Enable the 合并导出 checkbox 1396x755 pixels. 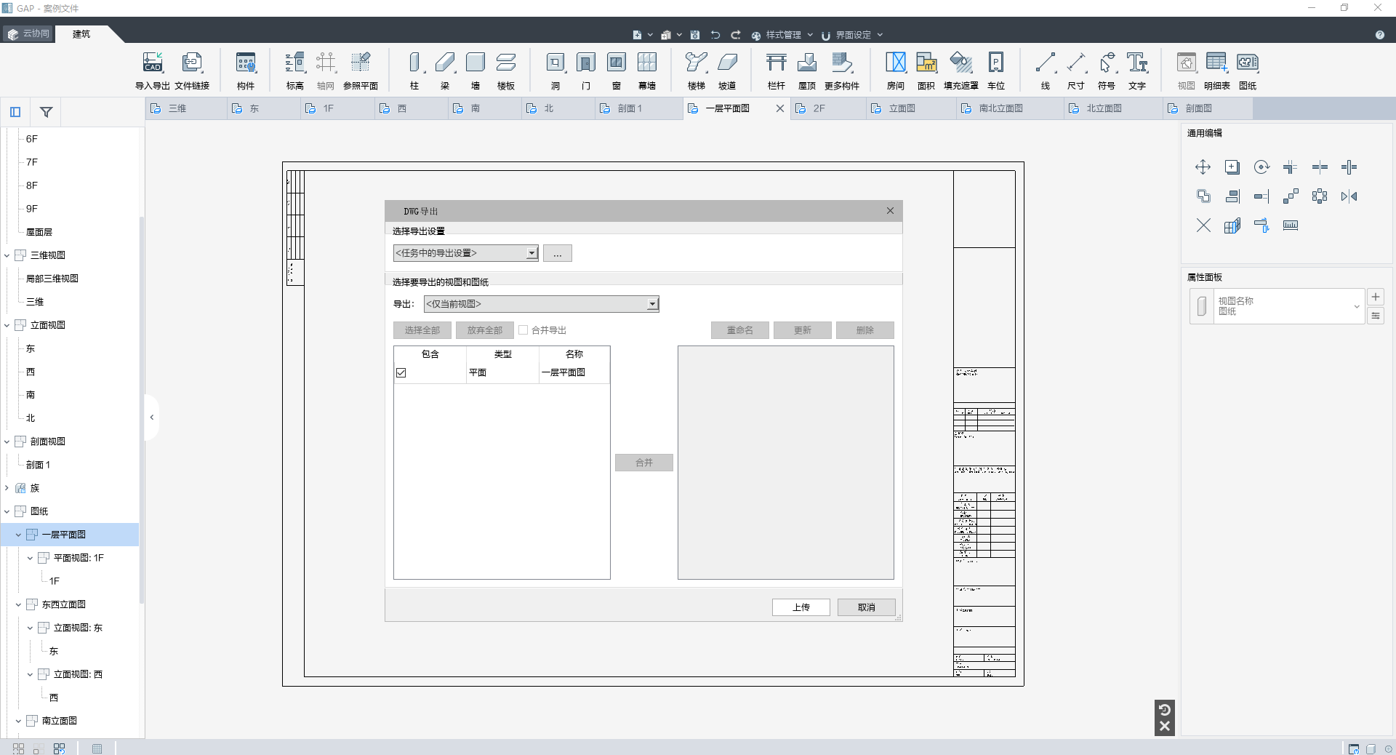click(523, 329)
